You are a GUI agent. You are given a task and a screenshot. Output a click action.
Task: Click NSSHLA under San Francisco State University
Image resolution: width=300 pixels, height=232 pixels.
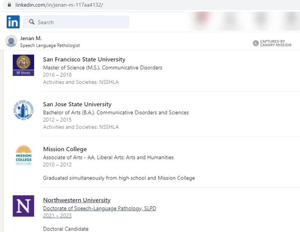pyautogui.click(x=109, y=82)
